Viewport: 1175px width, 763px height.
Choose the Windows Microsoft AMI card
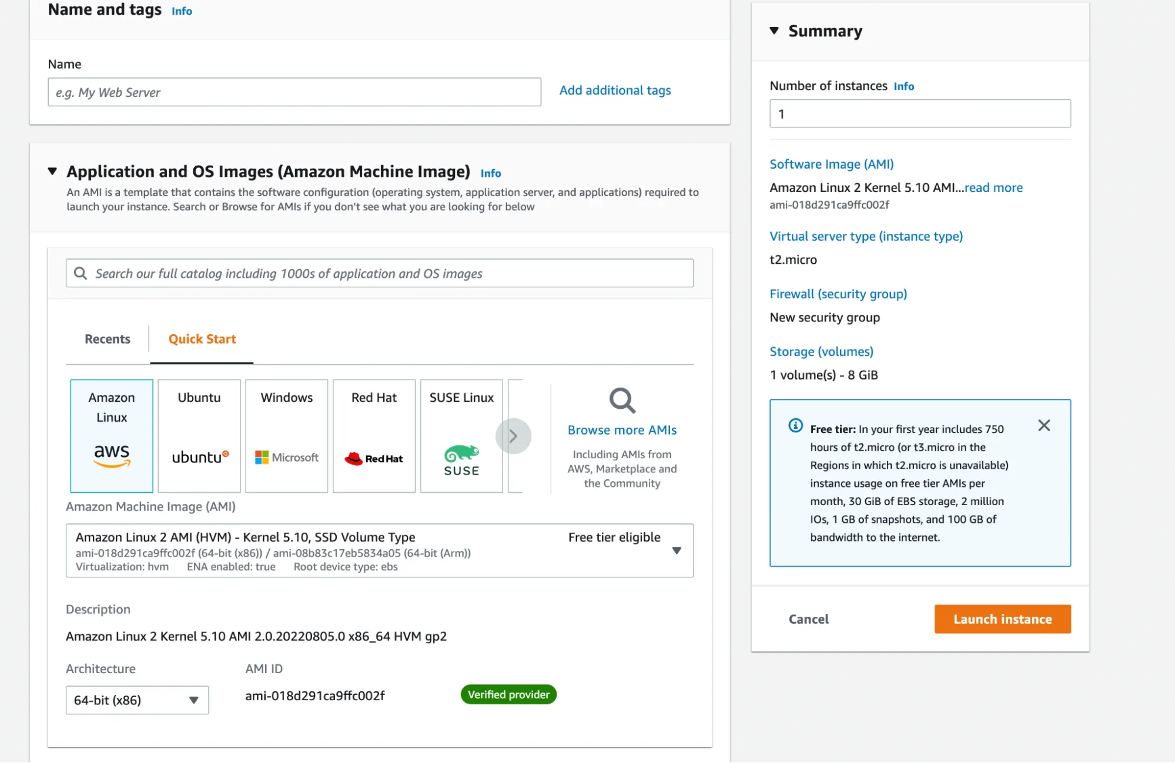(x=287, y=436)
